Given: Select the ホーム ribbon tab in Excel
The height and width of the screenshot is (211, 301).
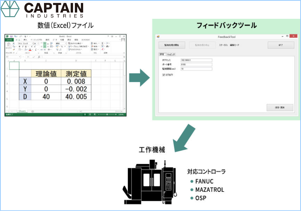Looking at the screenshot, I should (x=18, y=40).
